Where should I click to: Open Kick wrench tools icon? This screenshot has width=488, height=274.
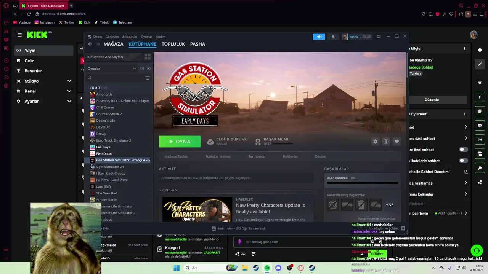pyautogui.click(x=480, y=168)
